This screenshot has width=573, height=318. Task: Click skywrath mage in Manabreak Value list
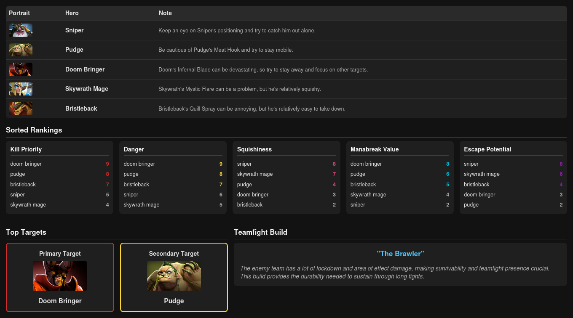coord(368,195)
